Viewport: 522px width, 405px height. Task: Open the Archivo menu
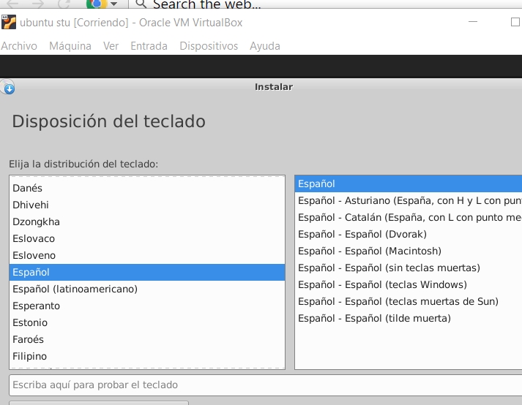(19, 46)
